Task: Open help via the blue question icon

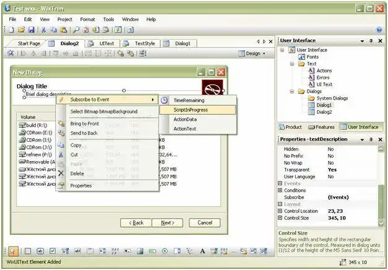Action: click(x=379, y=30)
